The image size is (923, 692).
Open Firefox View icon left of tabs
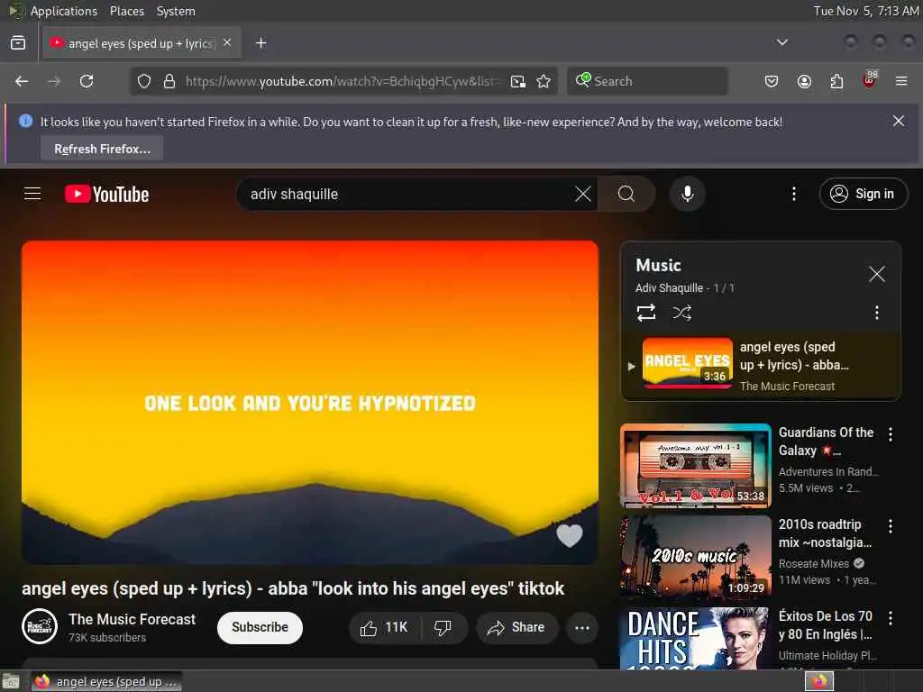18,43
